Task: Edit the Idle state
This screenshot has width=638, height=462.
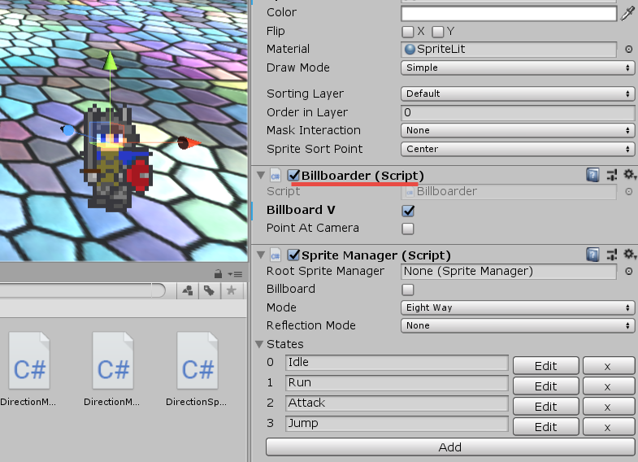Action: click(545, 365)
